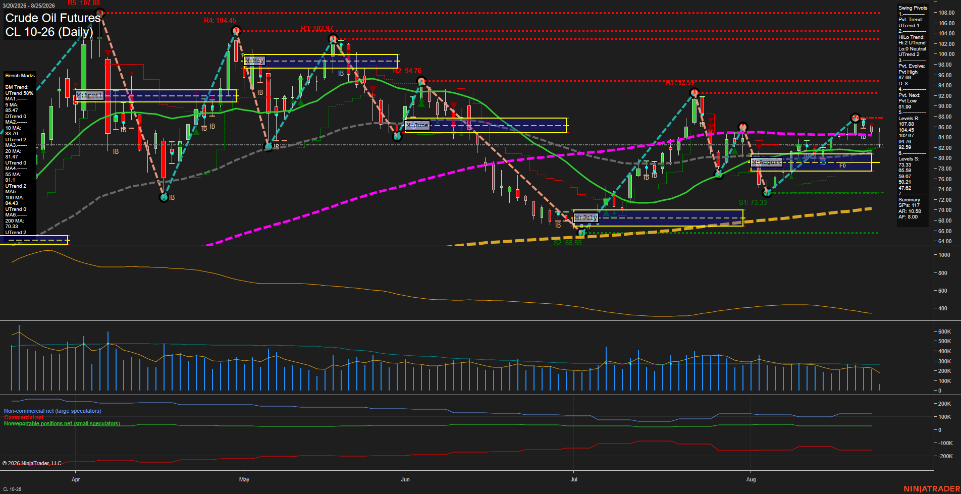Viewport: 961px width, 494px height.
Task: Click the '84.43' moving average value
Action: pos(12,203)
